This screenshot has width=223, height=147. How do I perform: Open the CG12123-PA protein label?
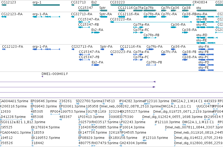[x=13, y=47]
